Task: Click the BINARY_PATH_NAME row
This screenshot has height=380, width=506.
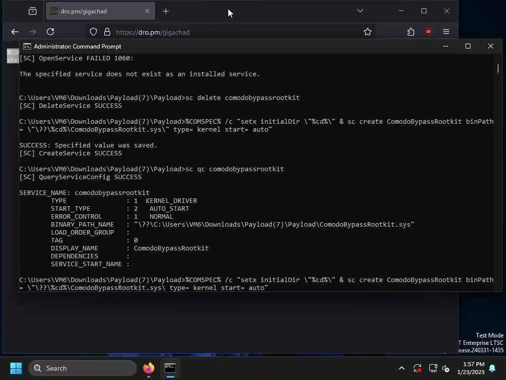Action: point(232,224)
